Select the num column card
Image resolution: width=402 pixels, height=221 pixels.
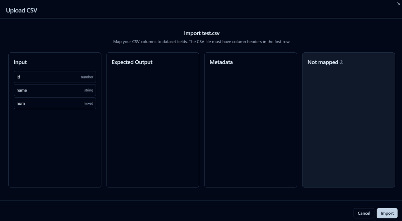[55, 103]
